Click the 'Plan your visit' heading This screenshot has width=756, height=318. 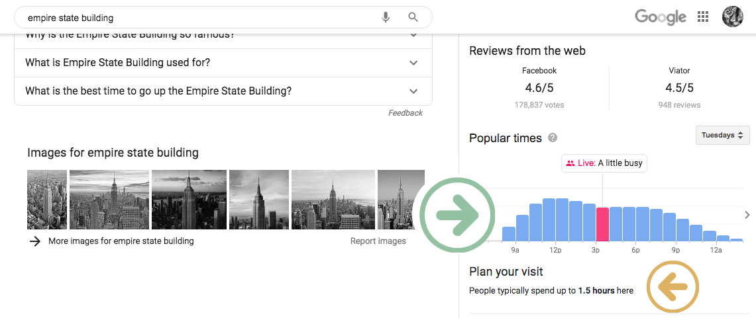tap(506, 272)
